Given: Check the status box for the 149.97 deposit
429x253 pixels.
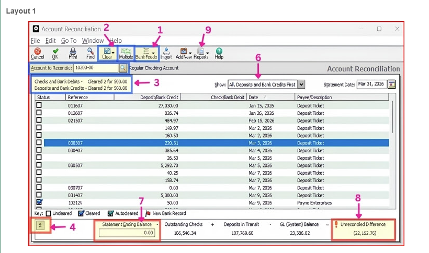Looking at the screenshot, I should tap(39, 127).
